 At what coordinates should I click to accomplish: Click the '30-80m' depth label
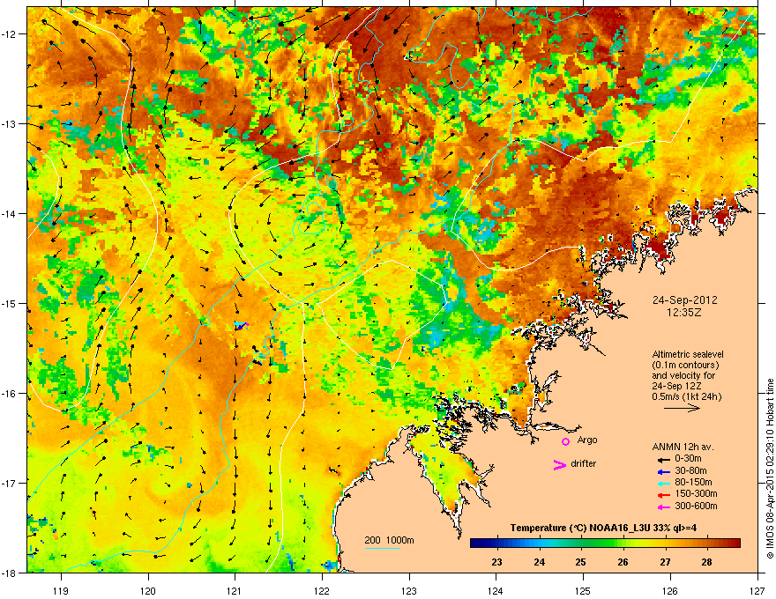click(690, 471)
